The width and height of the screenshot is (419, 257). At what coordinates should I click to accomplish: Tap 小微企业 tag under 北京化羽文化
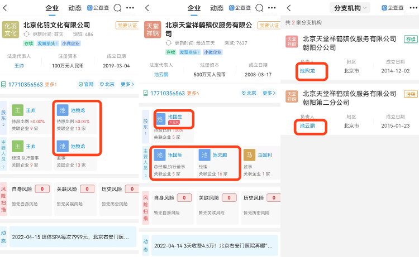click(x=71, y=43)
